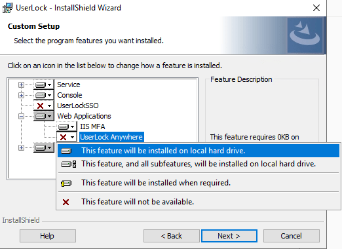Open Help for the setup wizard
This screenshot has width=342, height=249.
tap(48, 236)
